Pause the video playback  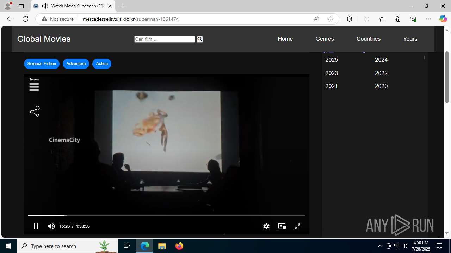[36, 226]
